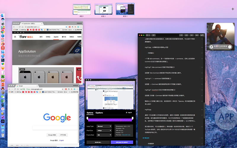237x148 pixels.
Task: Click the Trash icon in the Dock
Action: point(2,135)
